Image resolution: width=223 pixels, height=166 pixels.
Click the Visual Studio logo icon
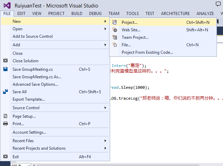(7, 5)
